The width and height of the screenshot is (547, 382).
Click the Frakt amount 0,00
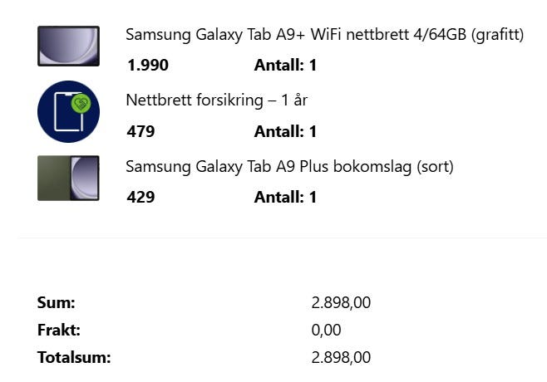(x=326, y=330)
